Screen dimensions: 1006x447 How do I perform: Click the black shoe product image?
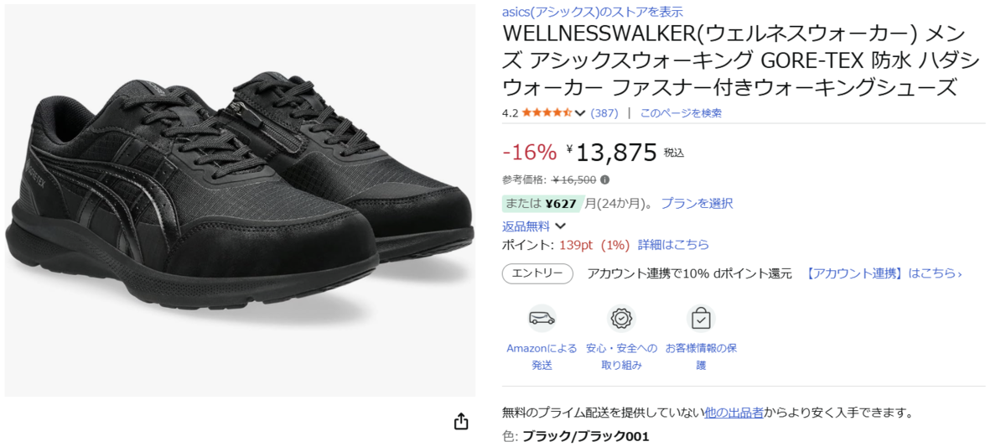pos(239,200)
